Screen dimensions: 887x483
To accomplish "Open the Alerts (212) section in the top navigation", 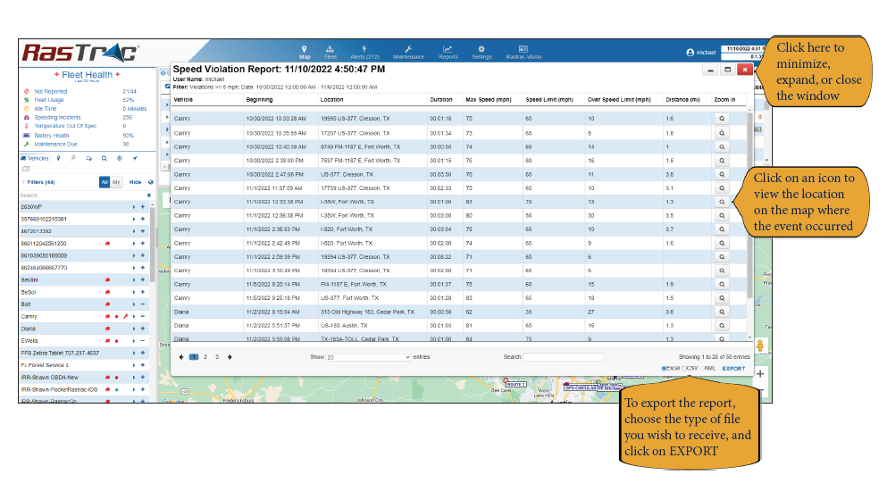I will [x=364, y=52].
